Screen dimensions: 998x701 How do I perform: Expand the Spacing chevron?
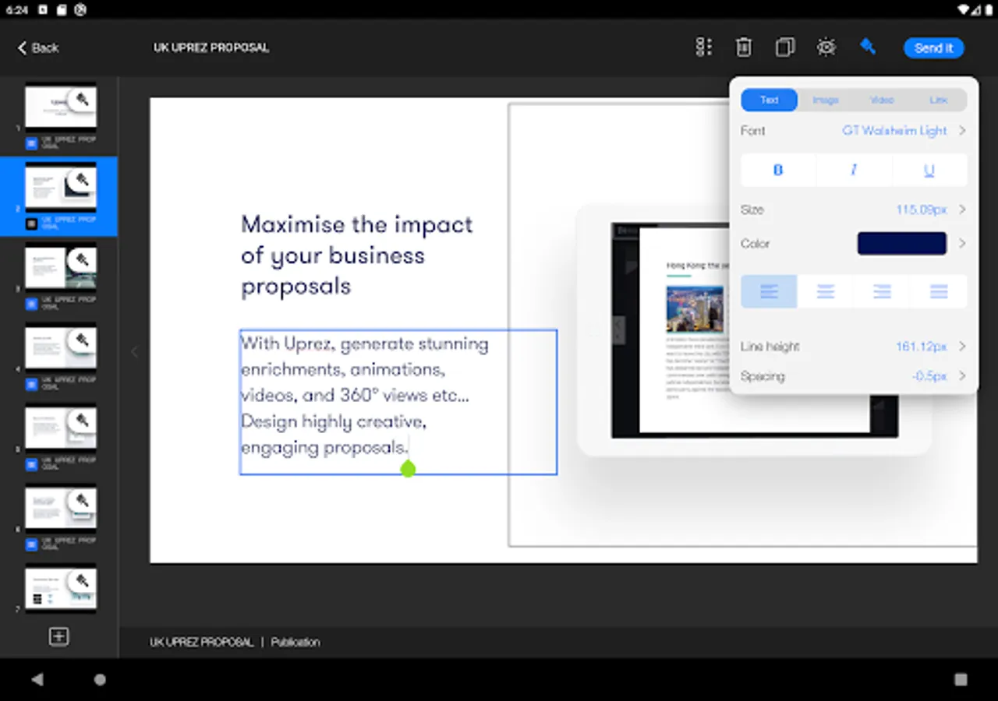point(962,376)
